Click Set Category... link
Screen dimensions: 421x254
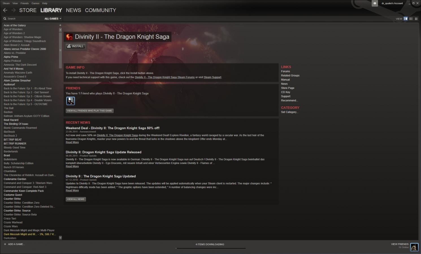point(290,112)
